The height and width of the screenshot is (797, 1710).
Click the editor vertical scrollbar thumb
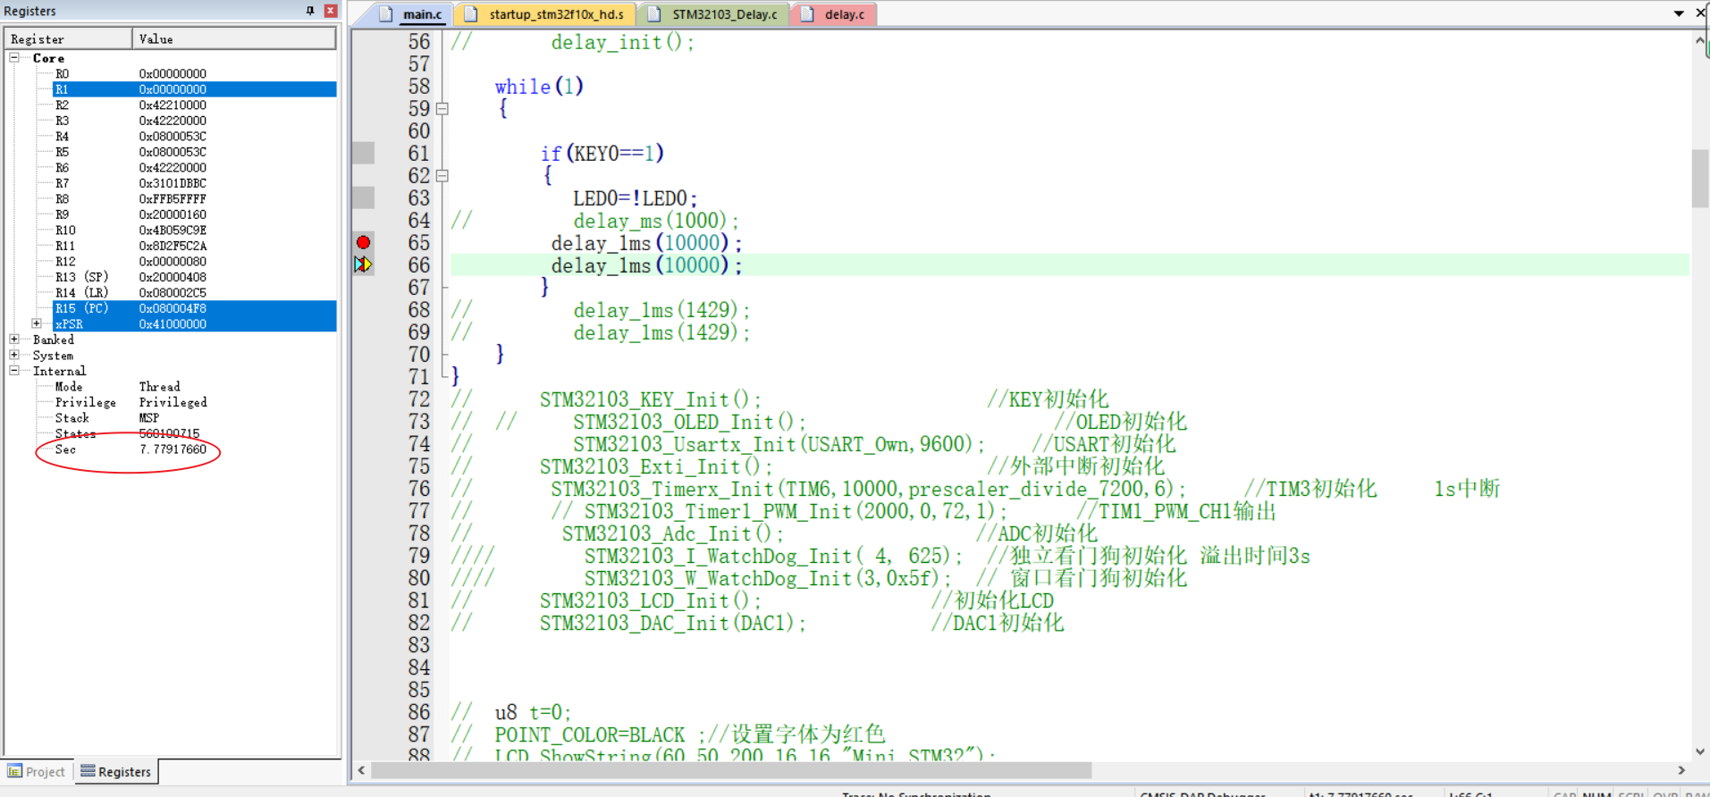[1700, 178]
